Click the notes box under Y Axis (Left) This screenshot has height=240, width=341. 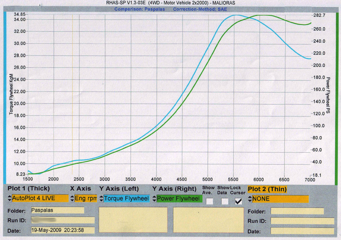click(133, 220)
